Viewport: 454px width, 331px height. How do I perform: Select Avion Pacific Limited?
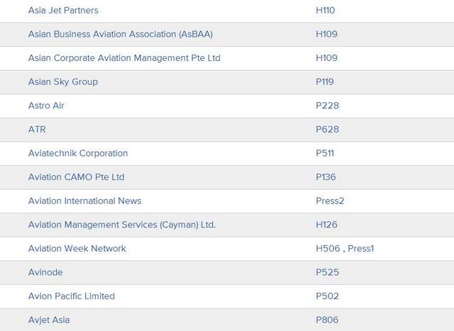pyautogui.click(x=71, y=296)
